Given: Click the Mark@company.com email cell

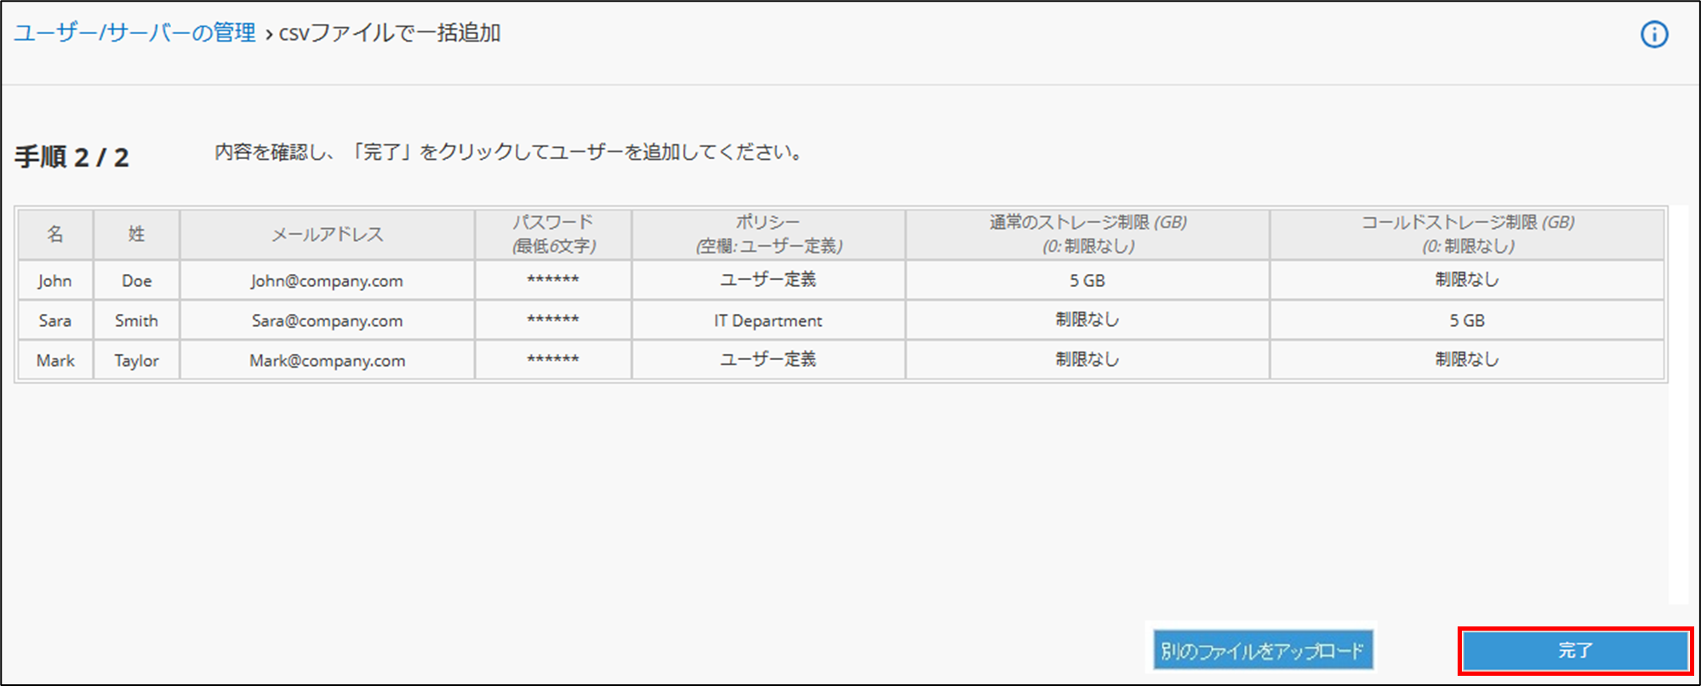Looking at the screenshot, I should coord(328,360).
